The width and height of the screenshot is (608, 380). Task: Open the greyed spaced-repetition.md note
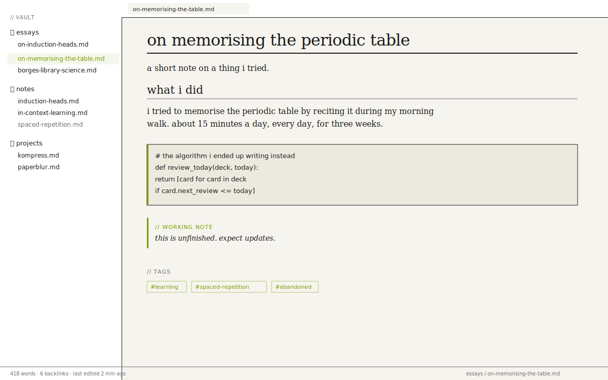pyautogui.click(x=50, y=125)
